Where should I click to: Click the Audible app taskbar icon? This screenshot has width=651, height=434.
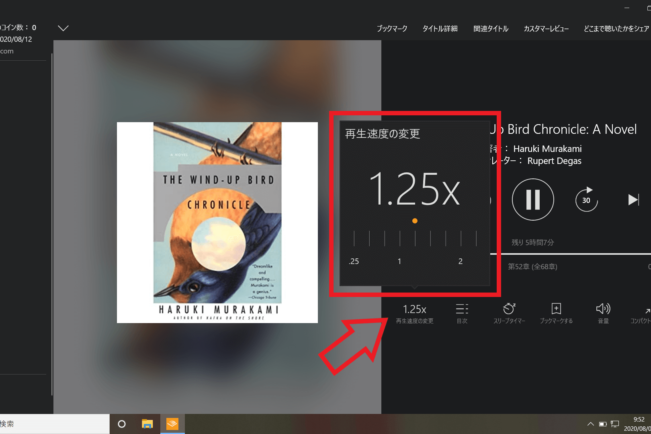[x=172, y=424]
